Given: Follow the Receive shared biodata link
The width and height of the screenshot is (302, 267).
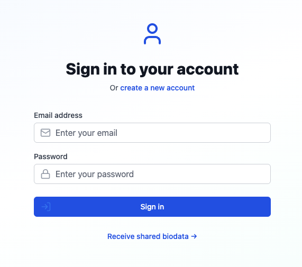Looking at the screenshot, I should coord(152,236).
